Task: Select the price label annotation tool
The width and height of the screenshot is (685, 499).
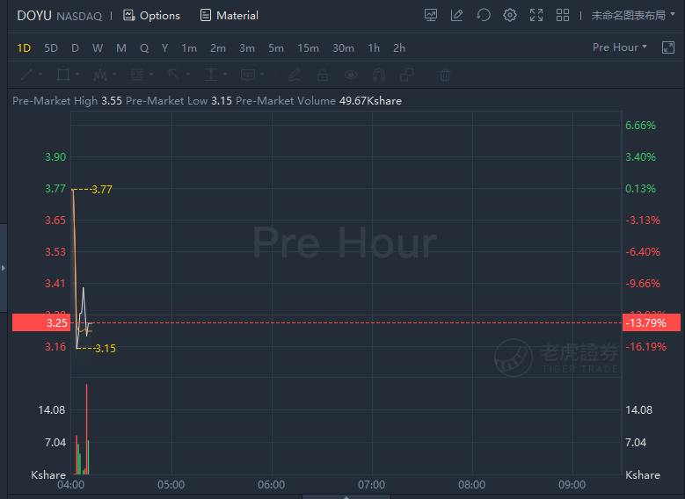Action: pyautogui.click(x=248, y=75)
